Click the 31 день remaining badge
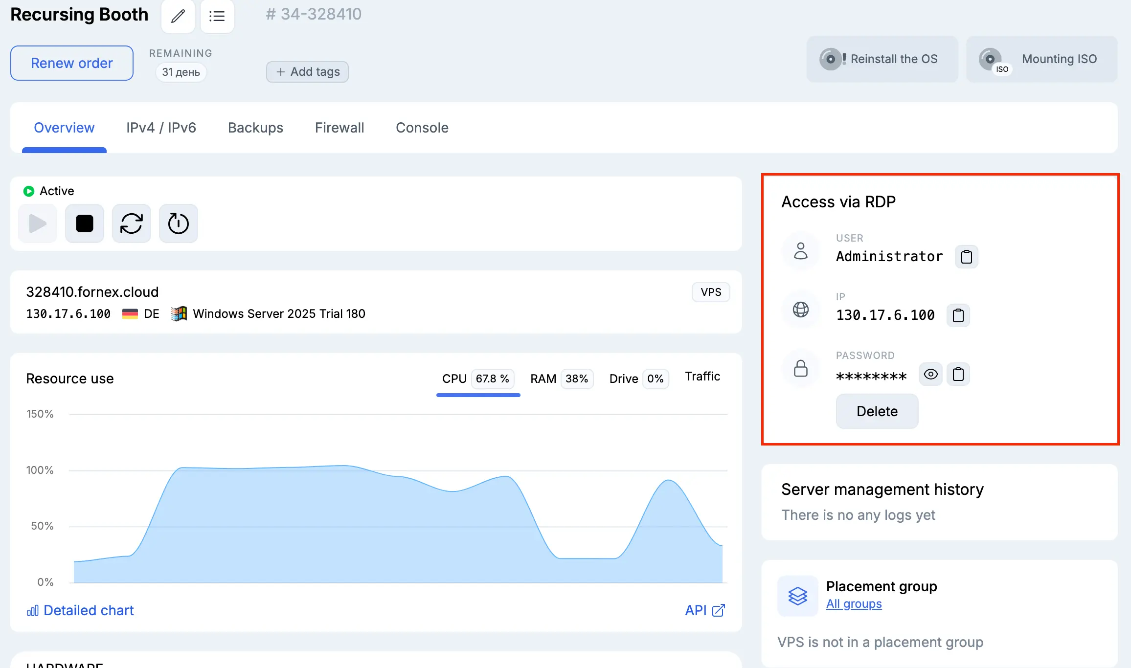1131x668 pixels. point(181,72)
